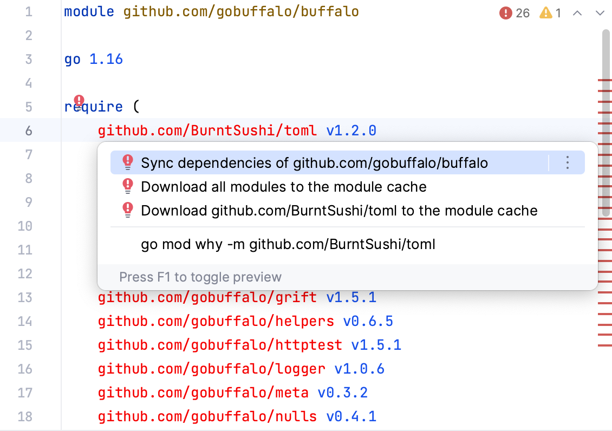The image size is (612, 431).
Task: Click version v0.3.2 of meta
Action: (343, 393)
